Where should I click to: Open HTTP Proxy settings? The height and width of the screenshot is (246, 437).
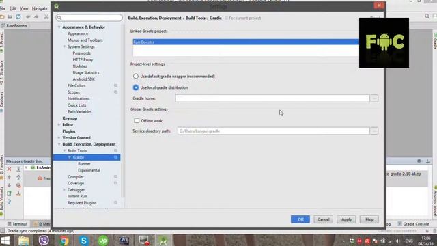click(83, 59)
